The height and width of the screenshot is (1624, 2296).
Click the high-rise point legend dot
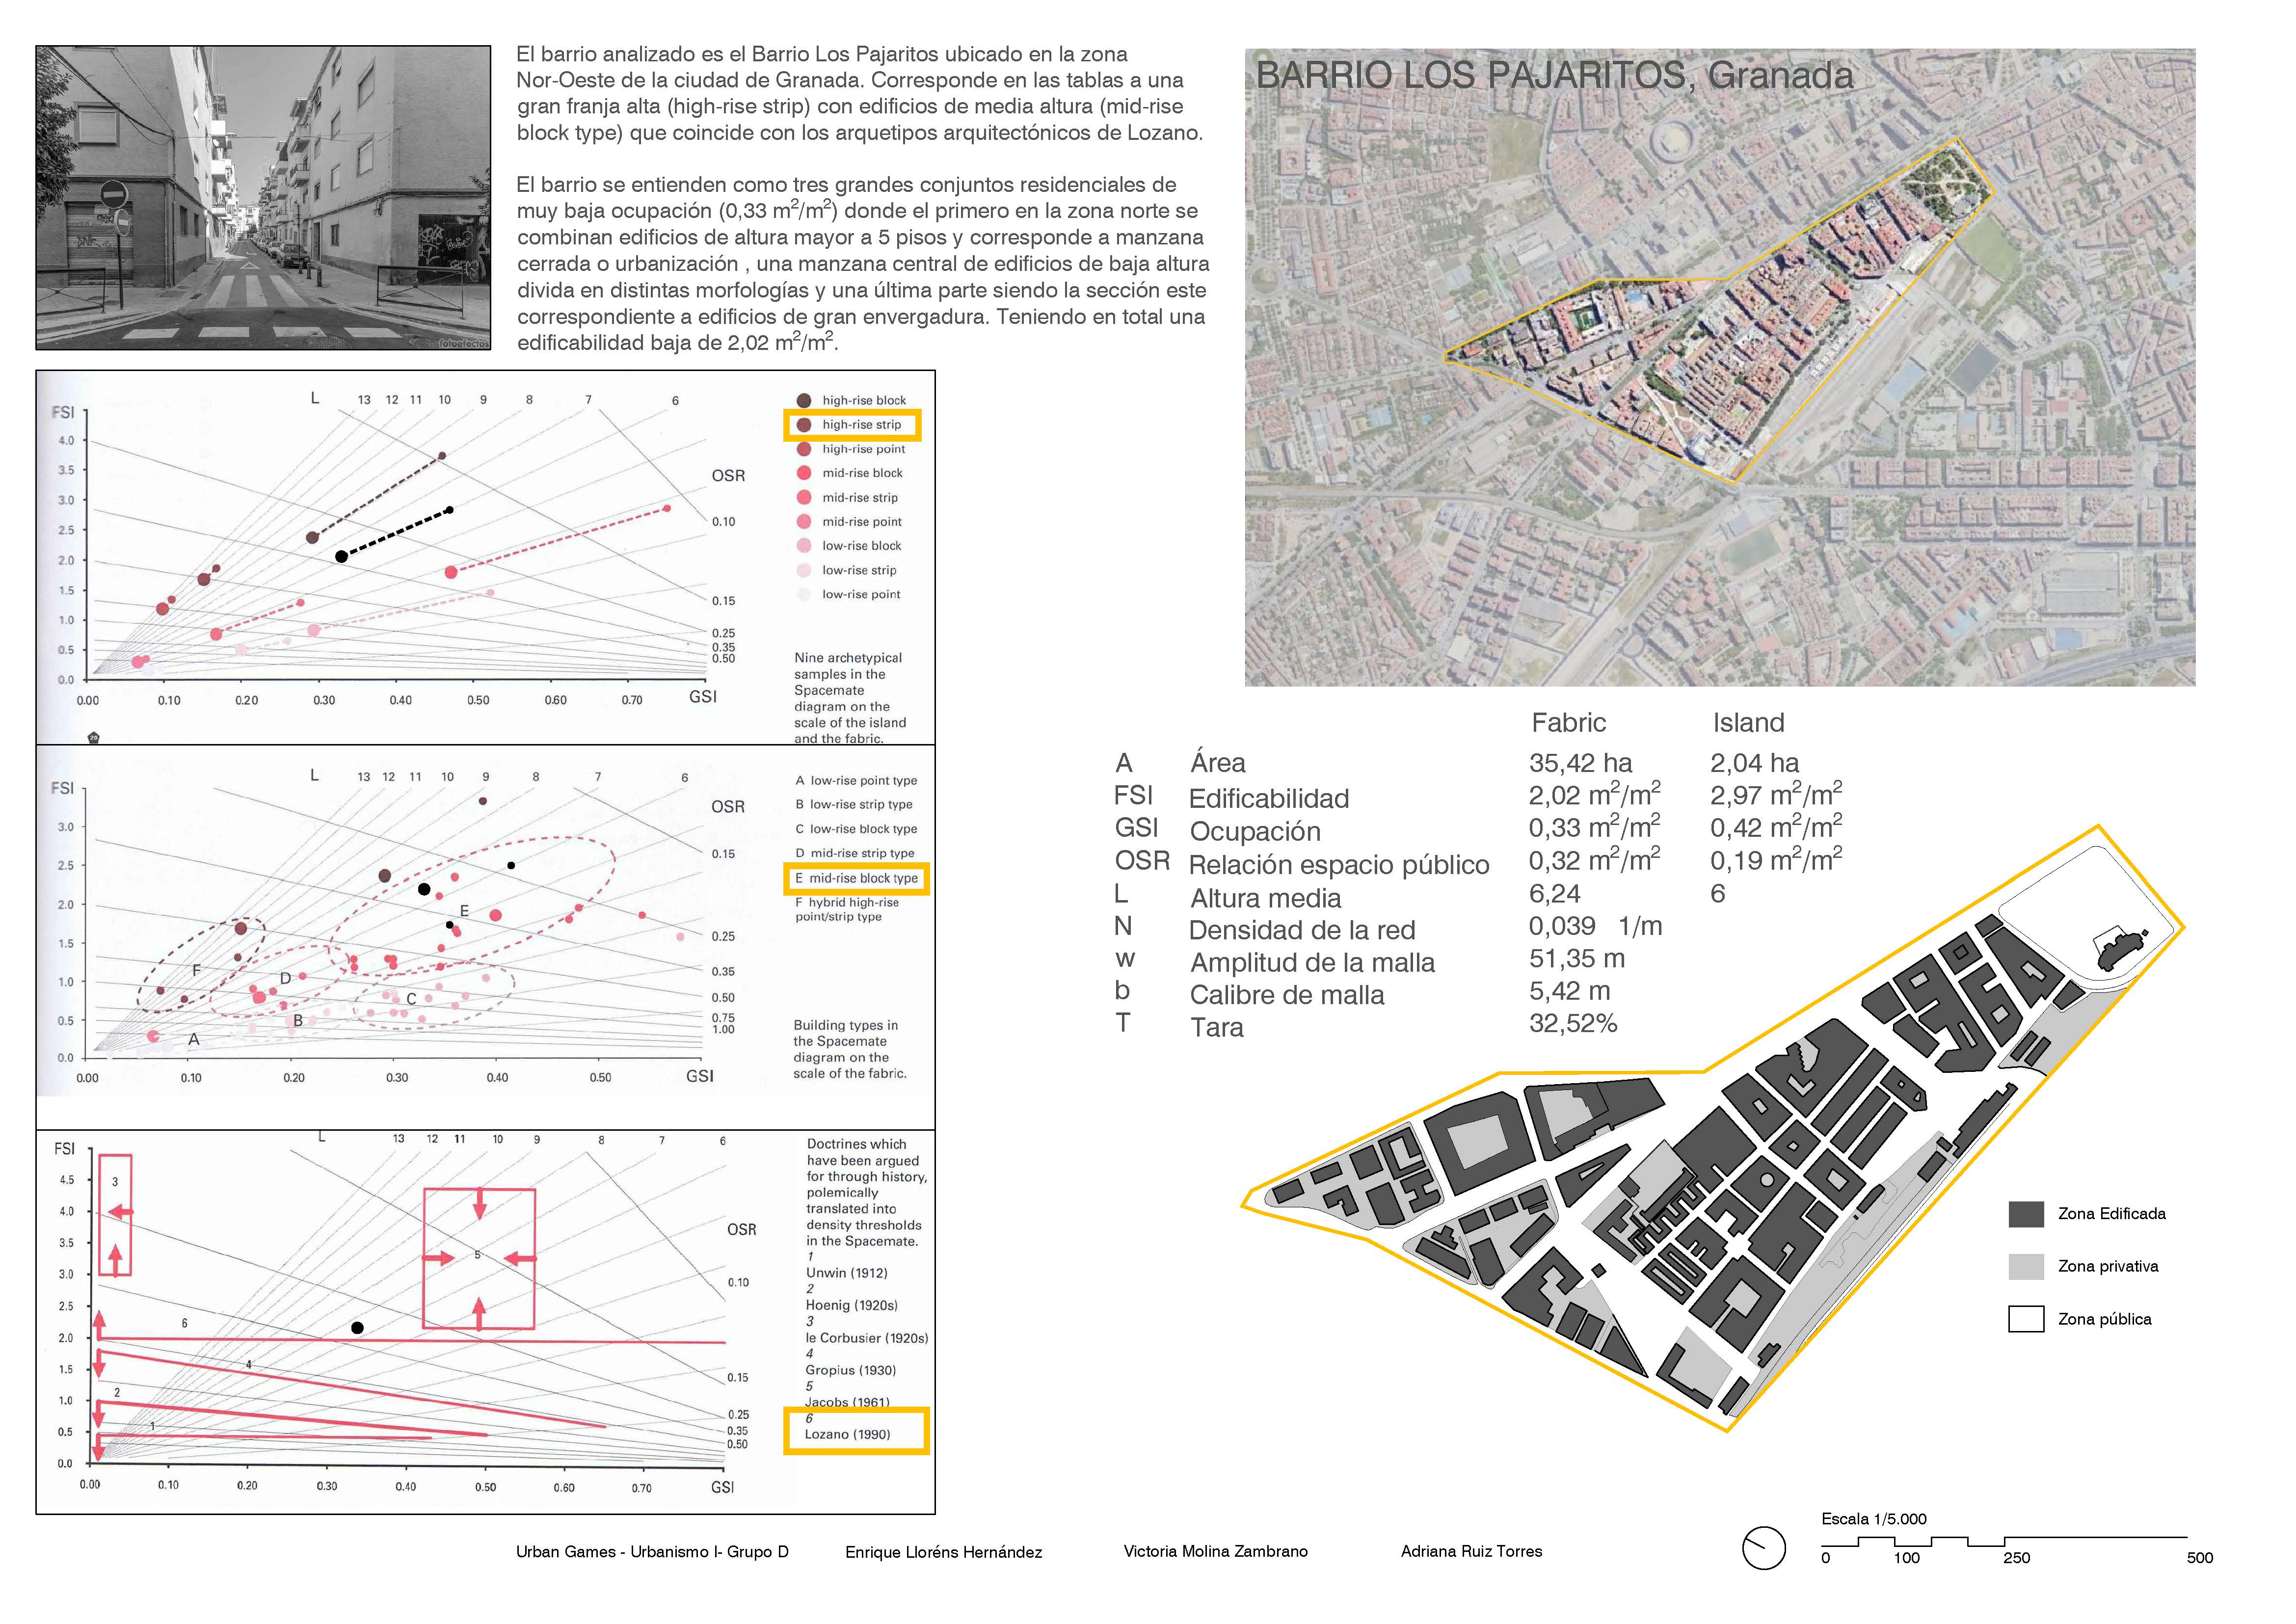[804, 449]
